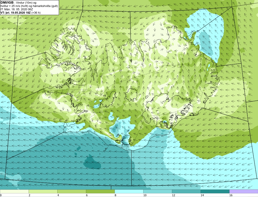Screen dimensions: 258x197
Task: Click the 8–10 m/s pale cyan legend swatch
Action: (x=129, y=192)
